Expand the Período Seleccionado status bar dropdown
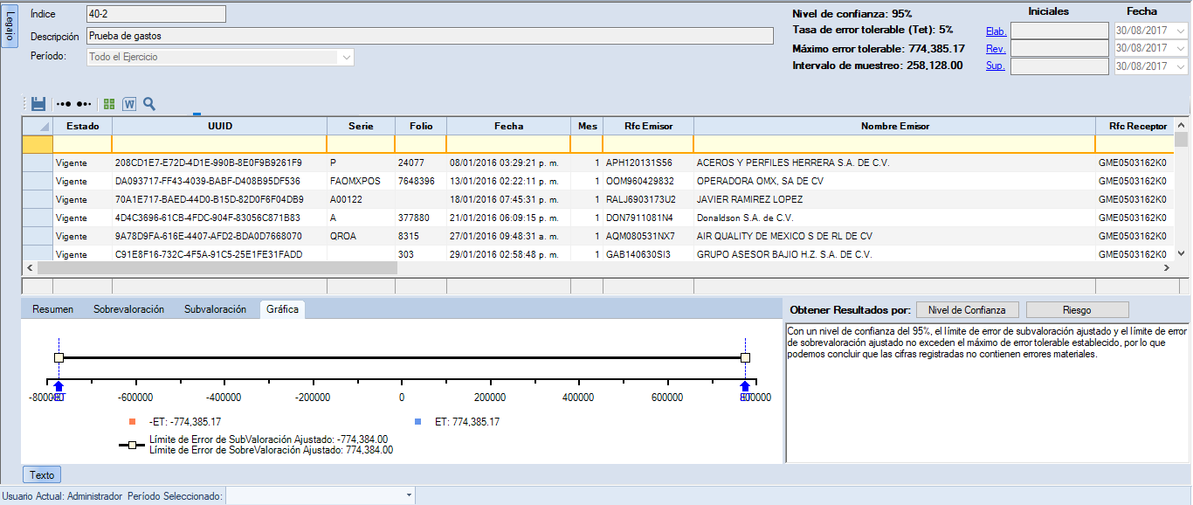This screenshot has width=1193, height=505. click(x=409, y=496)
